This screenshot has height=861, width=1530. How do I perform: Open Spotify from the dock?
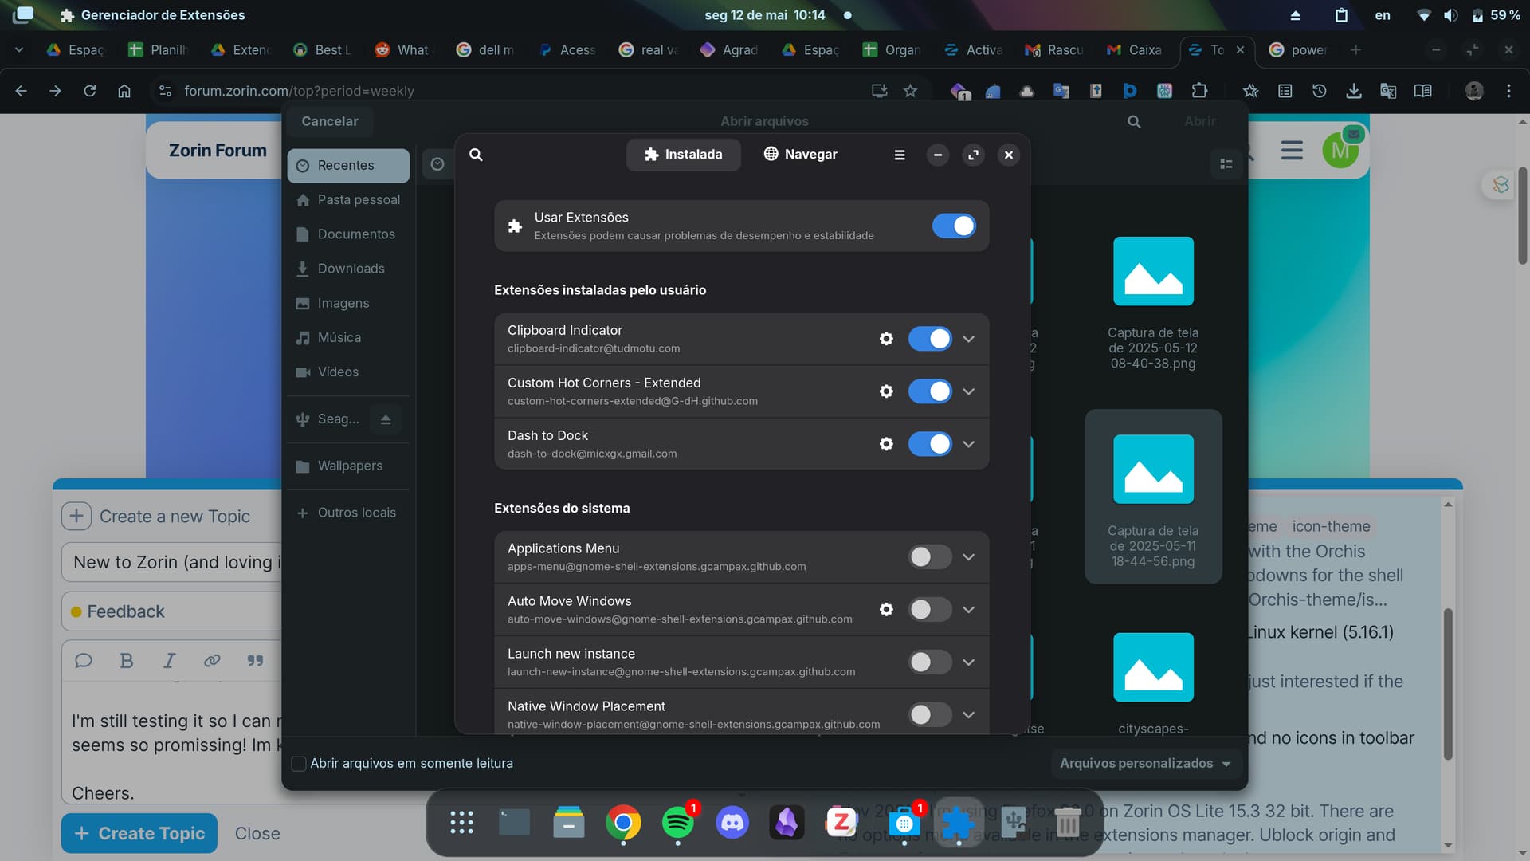678,822
